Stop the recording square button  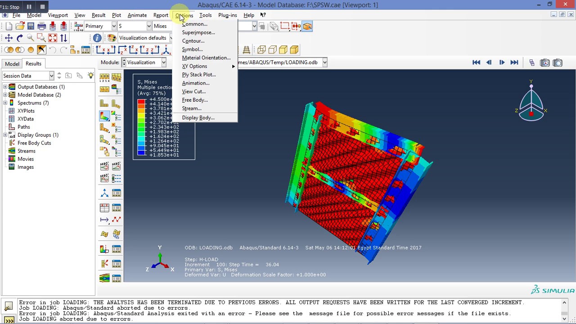click(42, 7)
